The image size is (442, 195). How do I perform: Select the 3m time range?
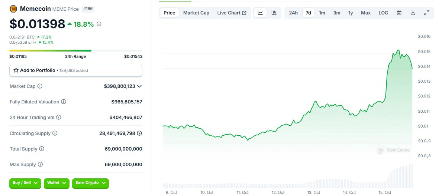(337, 13)
